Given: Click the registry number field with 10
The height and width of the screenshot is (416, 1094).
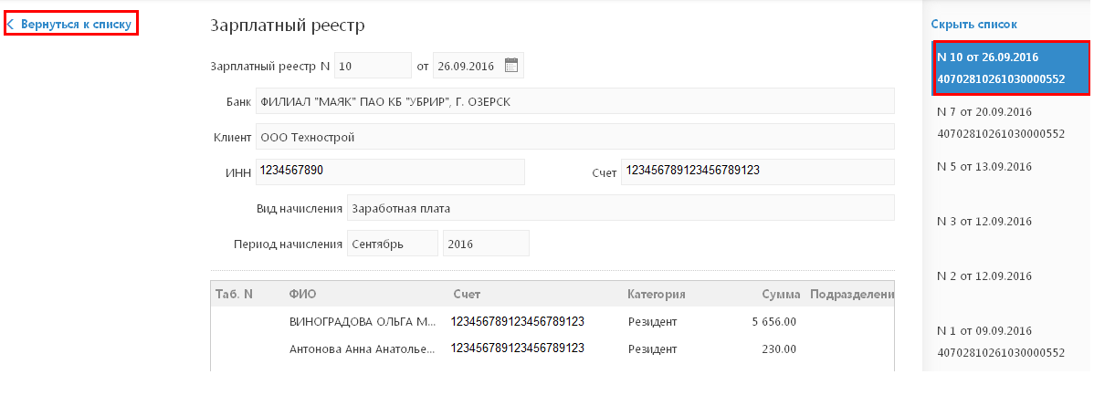Looking at the screenshot, I should 373,66.
